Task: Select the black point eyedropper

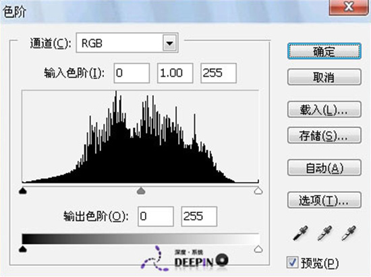Action: pyautogui.click(x=300, y=233)
